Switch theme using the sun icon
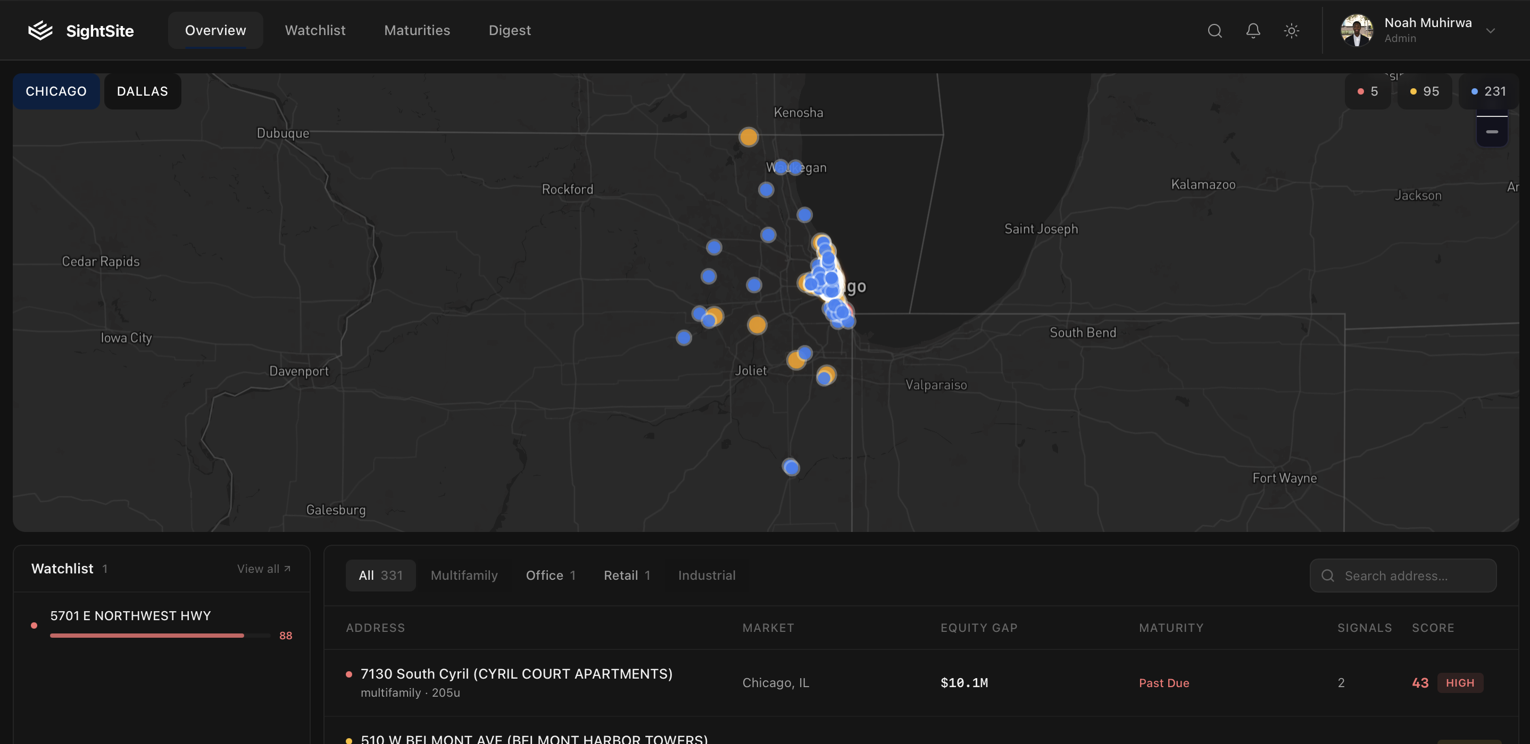Viewport: 1530px width, 744px height. pyautogui.click(x=1291, y=30)
